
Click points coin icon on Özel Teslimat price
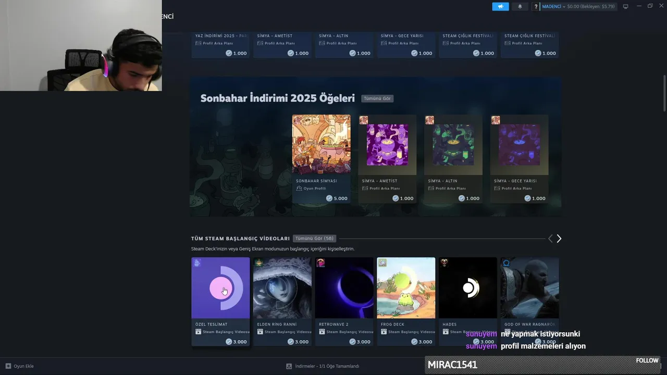(x=229, y=342)
